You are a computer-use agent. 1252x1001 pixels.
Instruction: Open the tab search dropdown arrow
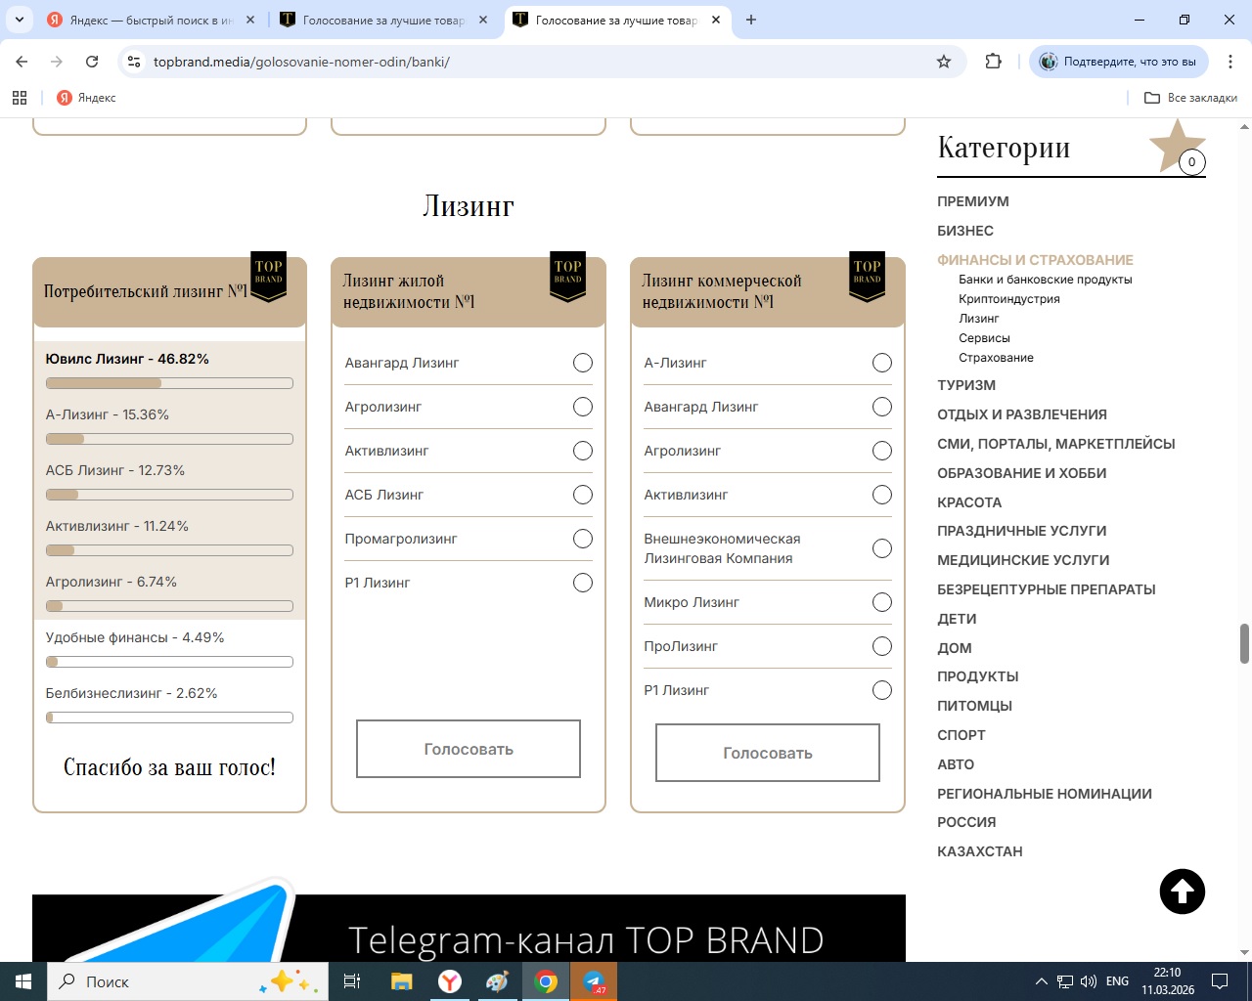tap(20, 20)
